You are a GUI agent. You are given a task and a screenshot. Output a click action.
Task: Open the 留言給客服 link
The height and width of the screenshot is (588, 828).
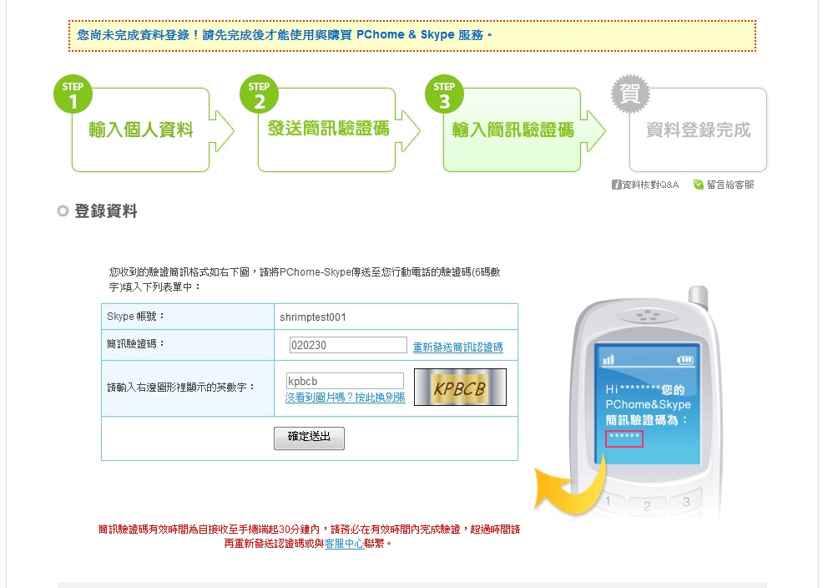pyautogui.click(x=730, y=185)
